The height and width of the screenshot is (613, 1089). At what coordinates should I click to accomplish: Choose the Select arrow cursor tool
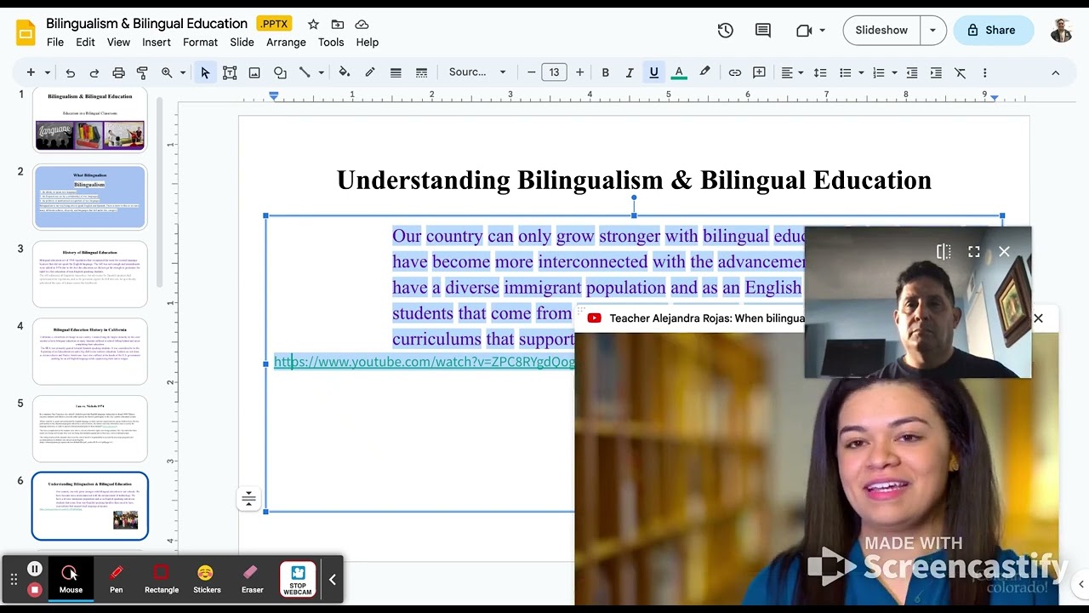[205, 73]
